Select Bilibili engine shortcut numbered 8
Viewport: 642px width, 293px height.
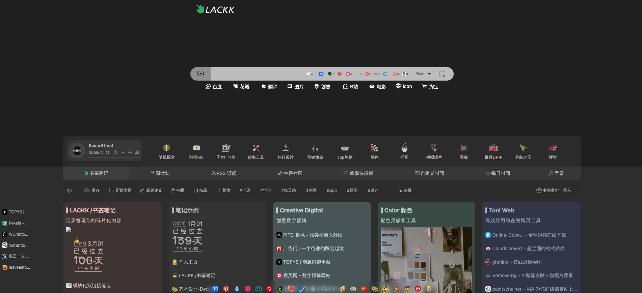pyautogui.click(x=386, y=74)
